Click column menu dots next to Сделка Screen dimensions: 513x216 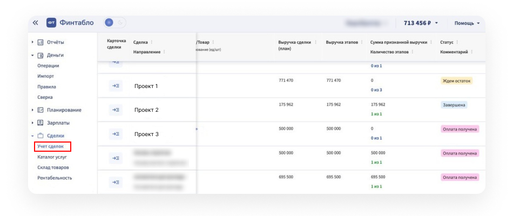[x=151, y=42]
